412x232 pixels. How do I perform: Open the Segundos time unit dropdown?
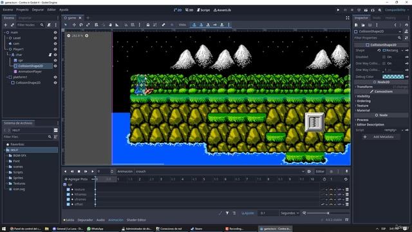click(x=290, y=213)
